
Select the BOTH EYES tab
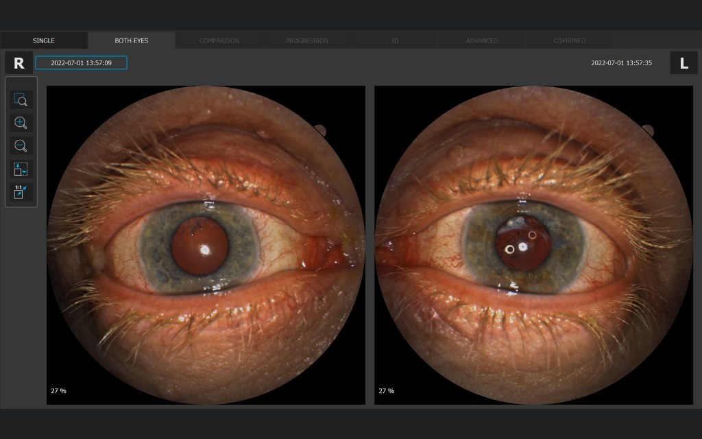point(132,40)
